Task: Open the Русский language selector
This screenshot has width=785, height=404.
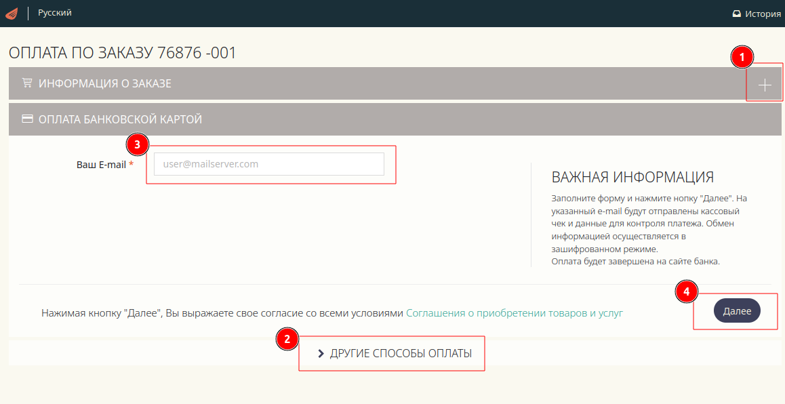Action: [54, 13]
